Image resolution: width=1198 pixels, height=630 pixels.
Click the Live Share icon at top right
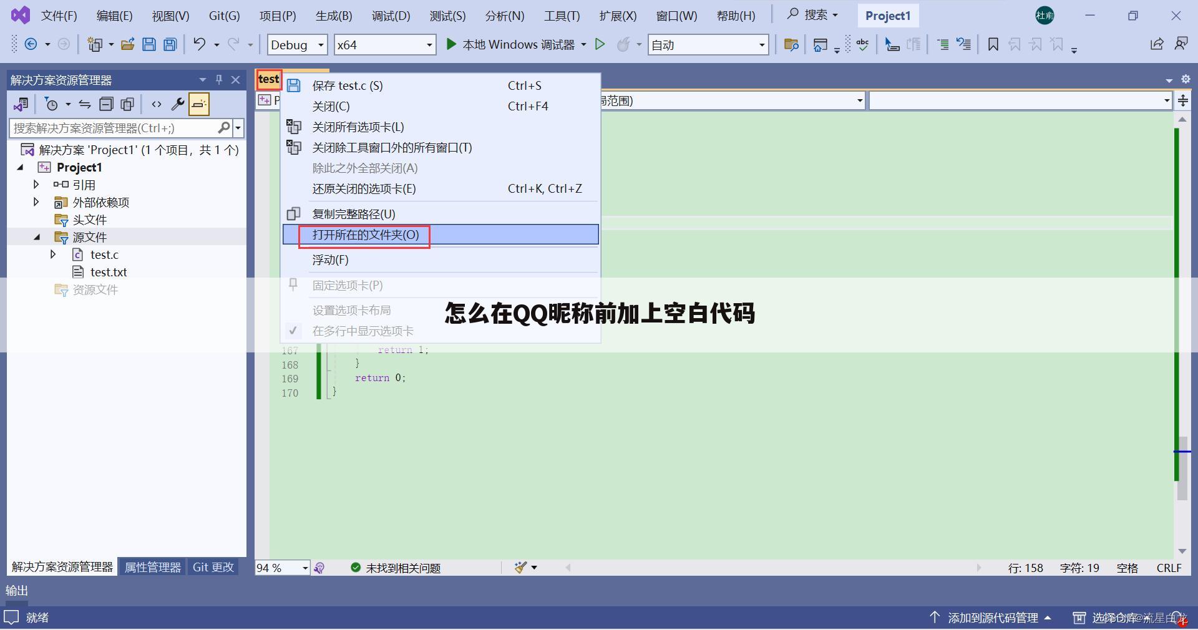click(x=1156, y=44)
